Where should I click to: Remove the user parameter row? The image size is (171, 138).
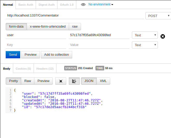(163, 36)
